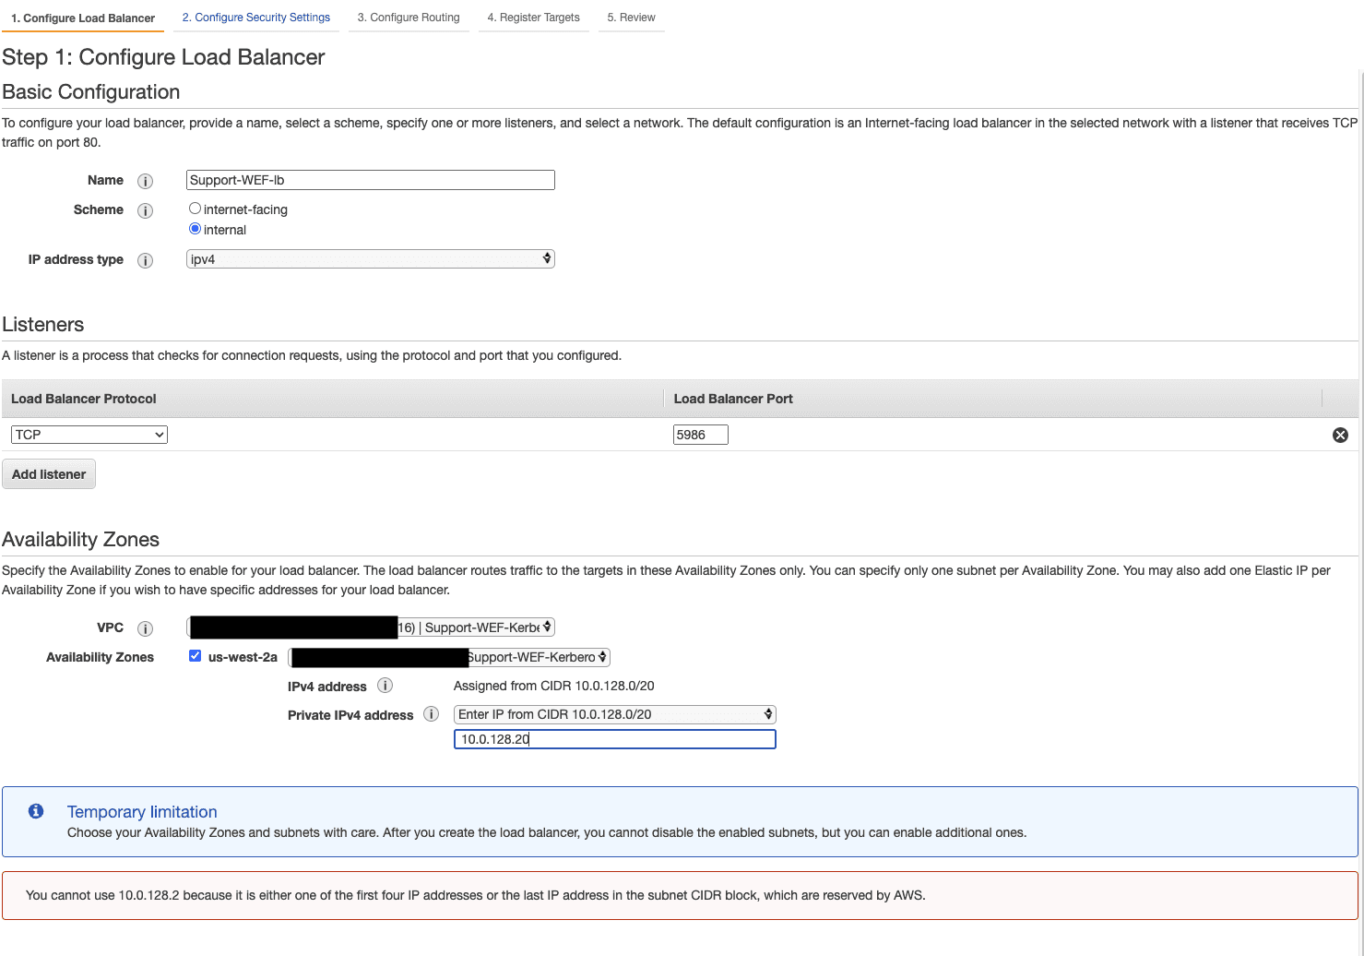Click the info icon beside Scheme
This screenshot has width=1364, height=956.
[x=145, y=210]
